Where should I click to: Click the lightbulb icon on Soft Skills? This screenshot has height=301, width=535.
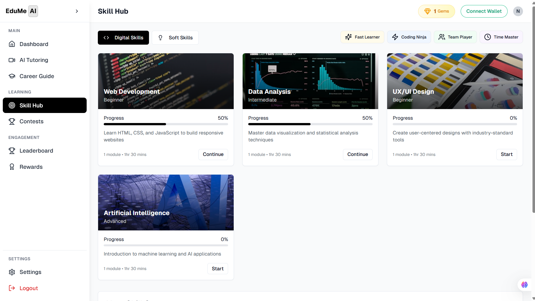pyautogui.click(x=160, y=38)
